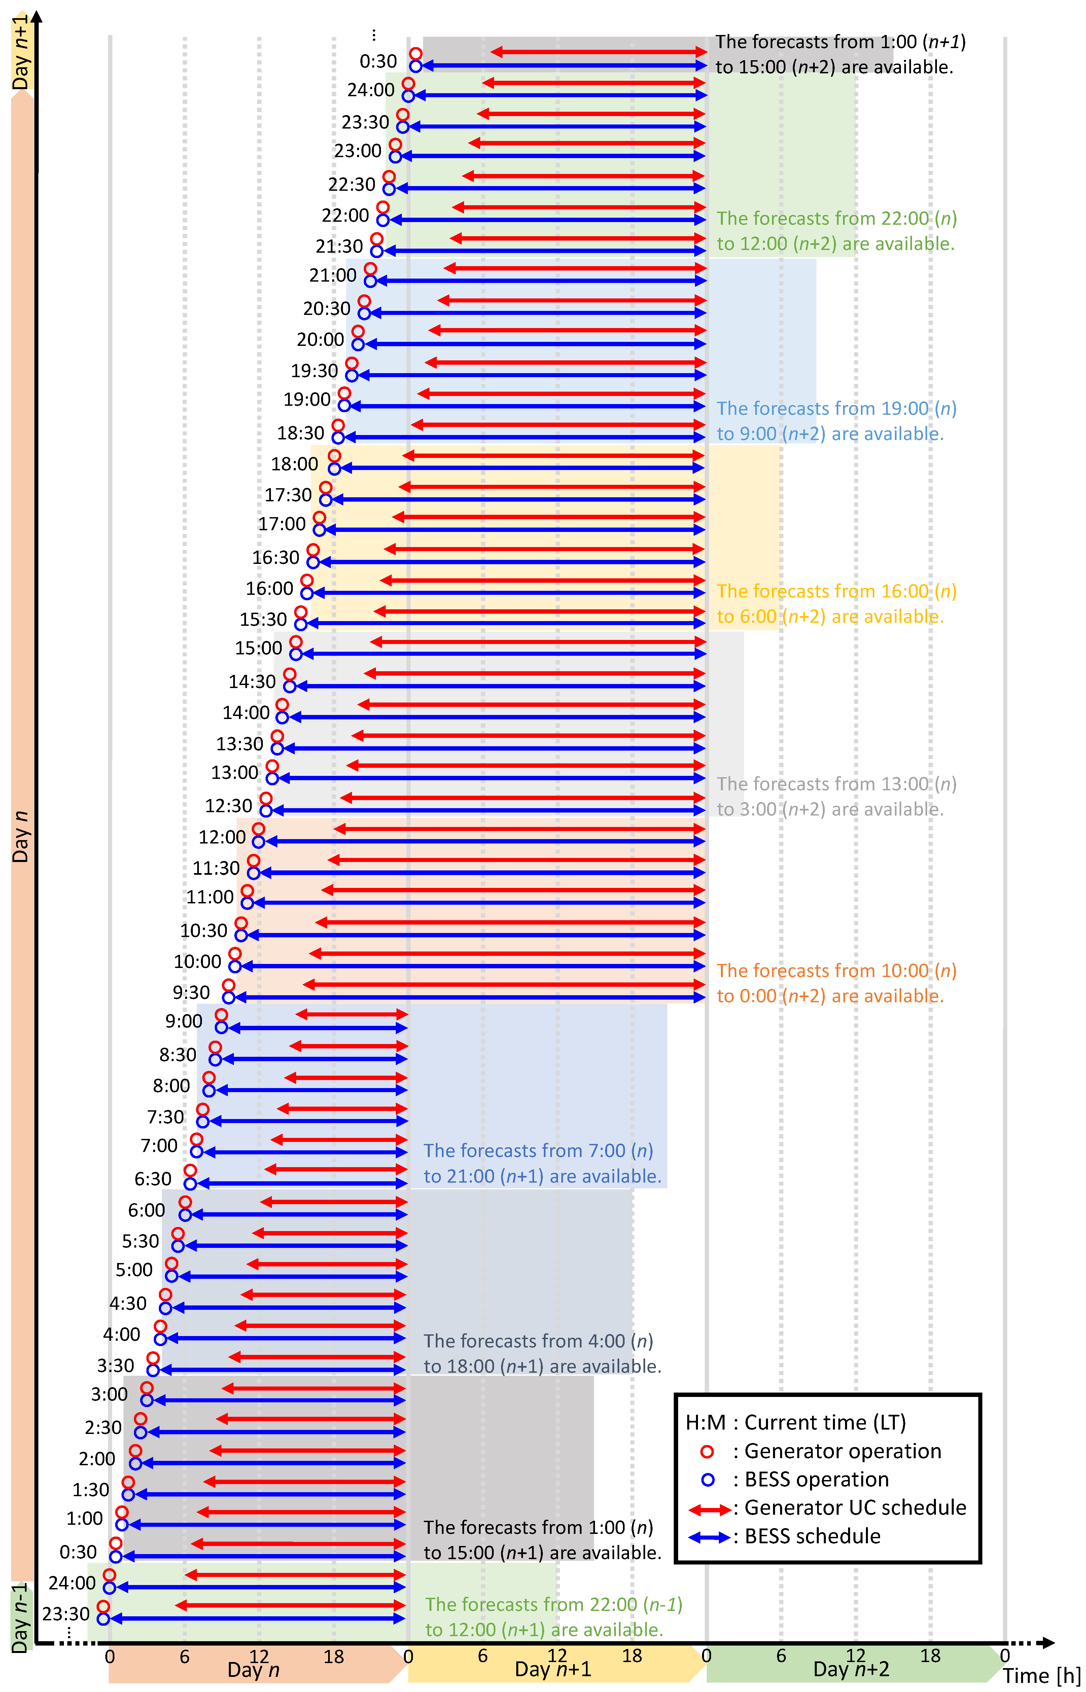The height and width of the screenshot is (1692, 1086).
Task: Click the 3:00 current time label
Action: [109, 1394]
